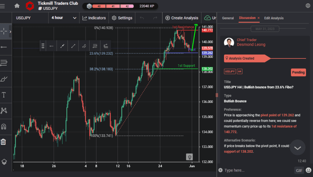Click the globe icon in the top right
This screenshot has height=177, width=313.
[308, 5]
